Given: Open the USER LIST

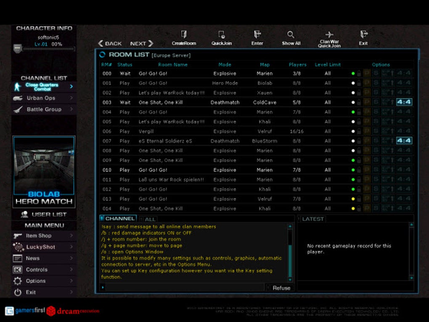Looking at the screenshot, I should pyautogui.click(x=44, y=214).
